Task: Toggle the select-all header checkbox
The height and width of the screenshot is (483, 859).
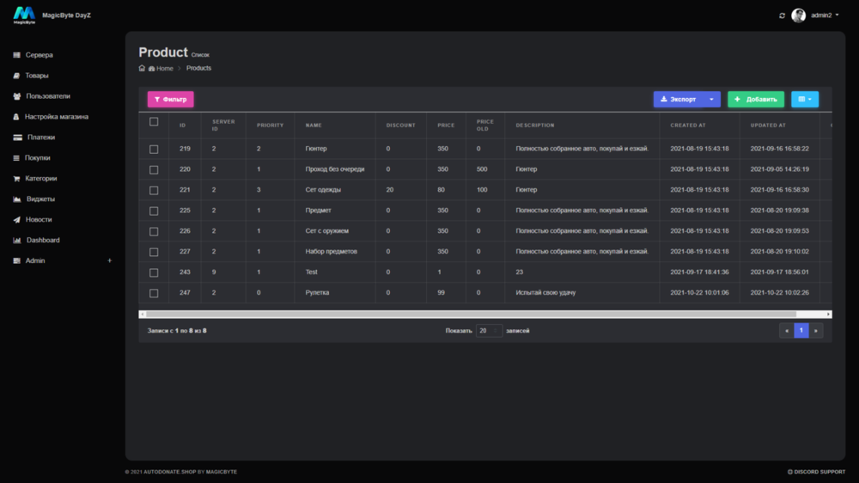Action: pyautogui.click(x=154, y=122)
